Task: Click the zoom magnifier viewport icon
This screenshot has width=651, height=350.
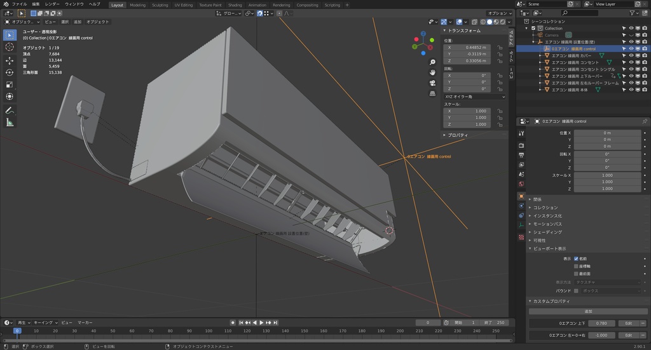Action: [x=432, y=62]
